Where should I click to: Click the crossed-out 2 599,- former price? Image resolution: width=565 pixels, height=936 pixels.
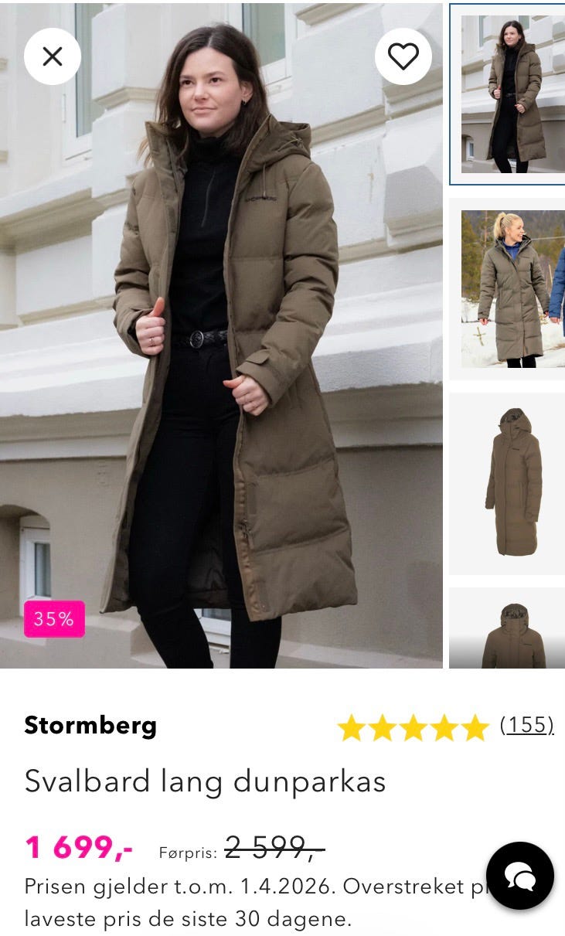click(274, 849)
